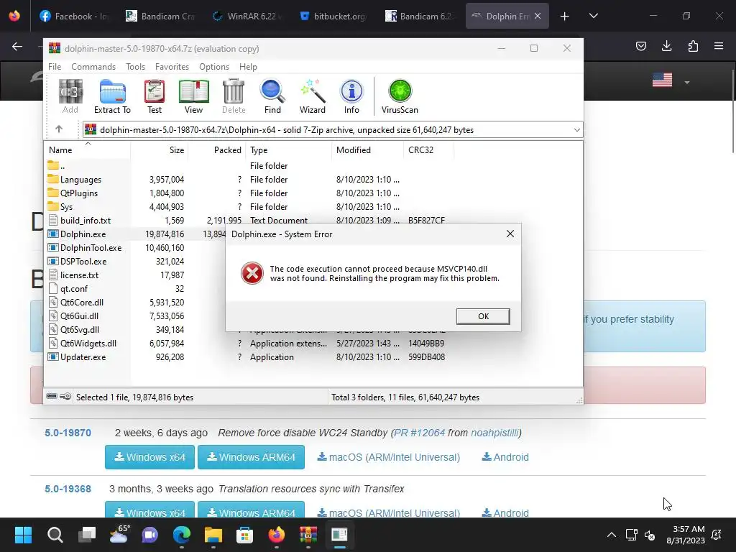Click Android link for 5.0-19870
This screenshot has height=552, width=736.
coord(505,457)
